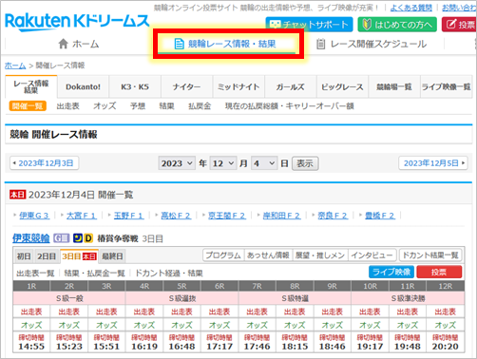Open 出走表一覧 link
The height and width of the screenshot is (359, 477).
point(35,274)
